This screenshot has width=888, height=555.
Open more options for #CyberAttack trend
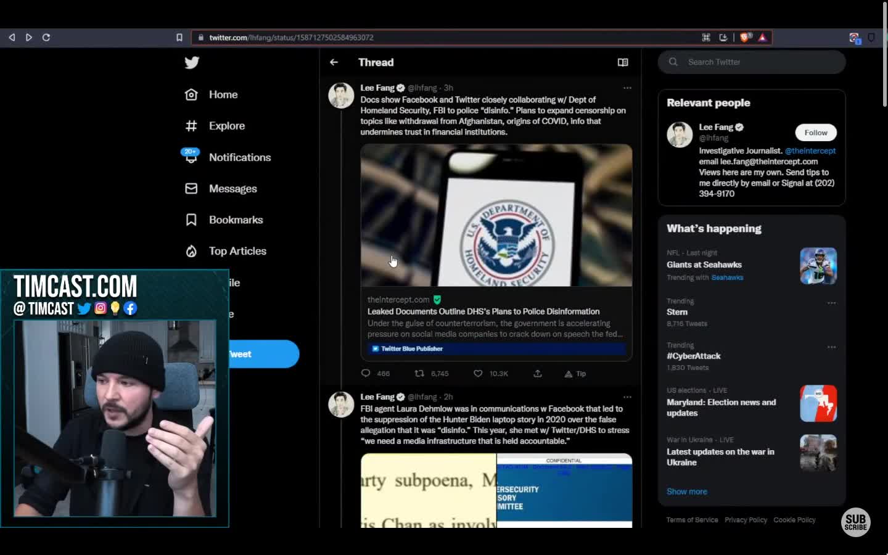[831, 347]
